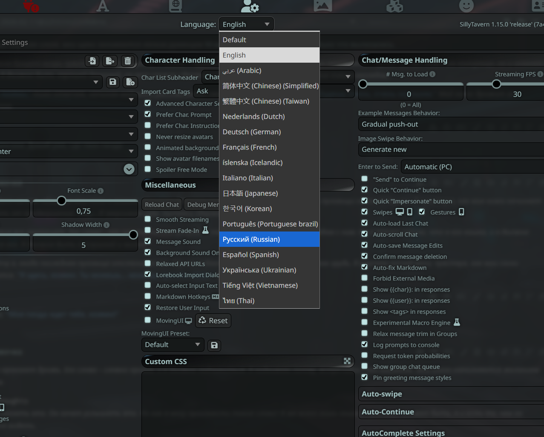The image size is (544, 437).
Task: Open Example Messages Behavior Gradual push-out dropdown
Action: [451, 124]
